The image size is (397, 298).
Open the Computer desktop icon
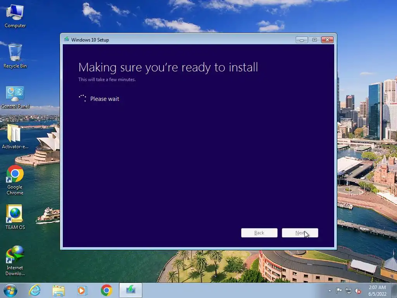[15, 16]
